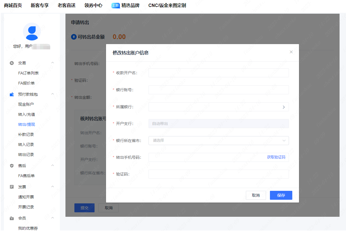Click the 会员 member icon
Screen dimensions: 346x231
(x=12, y=218)
